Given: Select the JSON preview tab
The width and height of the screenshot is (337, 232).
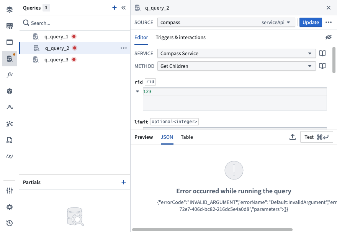Looking at the screenshot, I should pyautogui.click(x=167, y=137).
